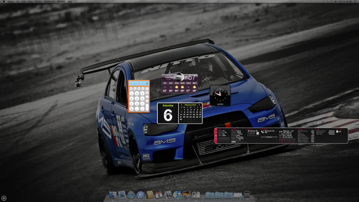
Task: Select February 14 in the calendar widget
Action: click(181, 114)
